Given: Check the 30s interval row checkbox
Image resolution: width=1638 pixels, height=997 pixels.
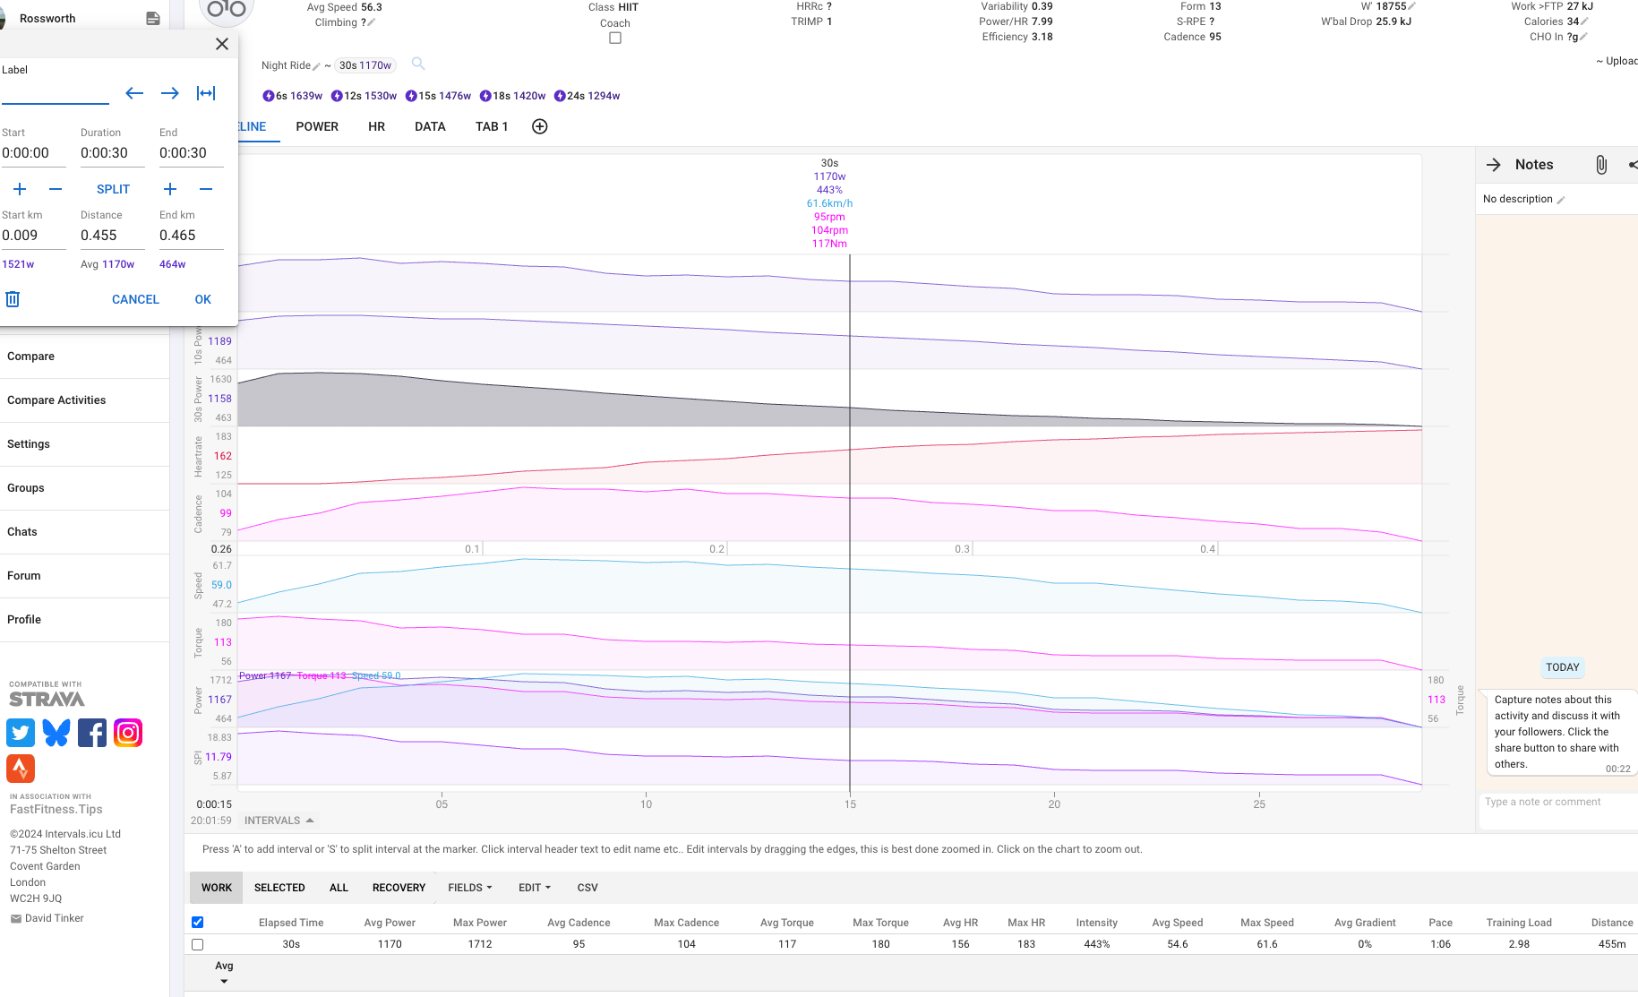Looking at the screenshot, I should [198, 944].
